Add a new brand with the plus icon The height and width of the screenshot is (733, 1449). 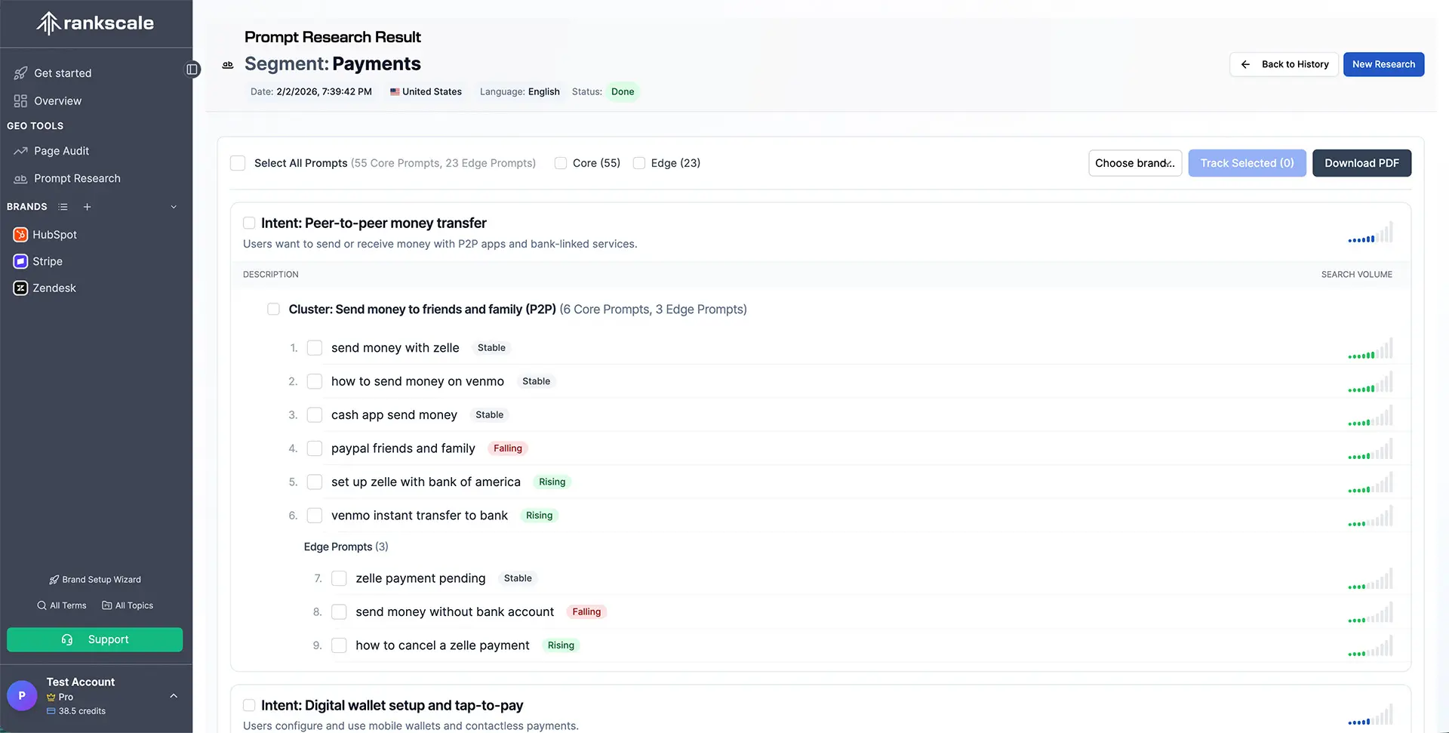[87, 206]
